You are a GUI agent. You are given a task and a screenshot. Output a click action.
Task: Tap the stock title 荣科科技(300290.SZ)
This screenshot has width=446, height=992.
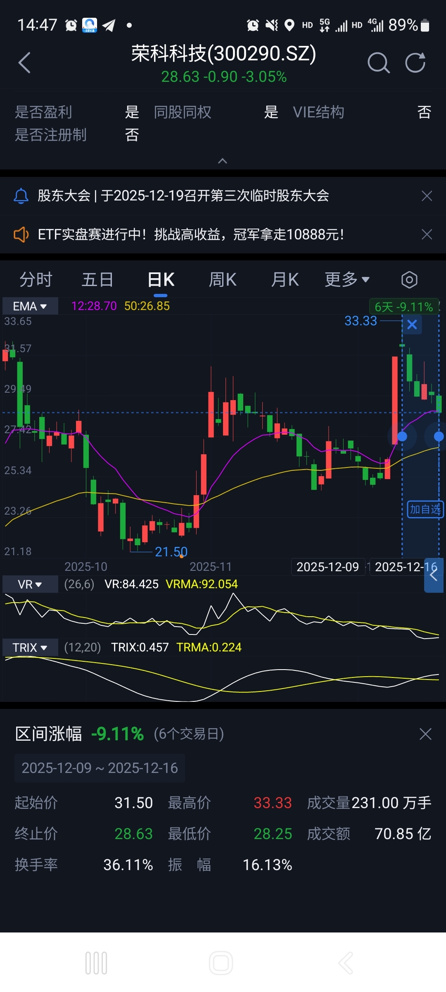pos(223,53)
